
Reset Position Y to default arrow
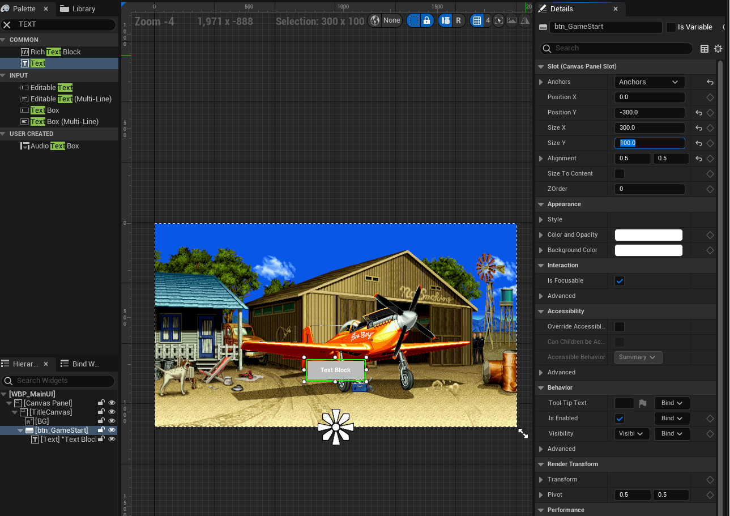click(x=699, y=113)
